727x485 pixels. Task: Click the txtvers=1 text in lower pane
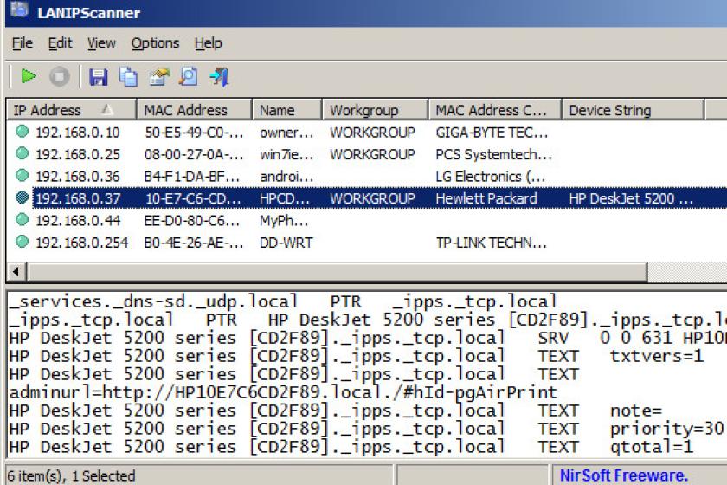657,356
